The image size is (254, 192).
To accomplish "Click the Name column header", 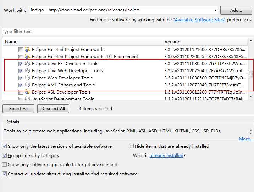I will (x=82, y=42).
